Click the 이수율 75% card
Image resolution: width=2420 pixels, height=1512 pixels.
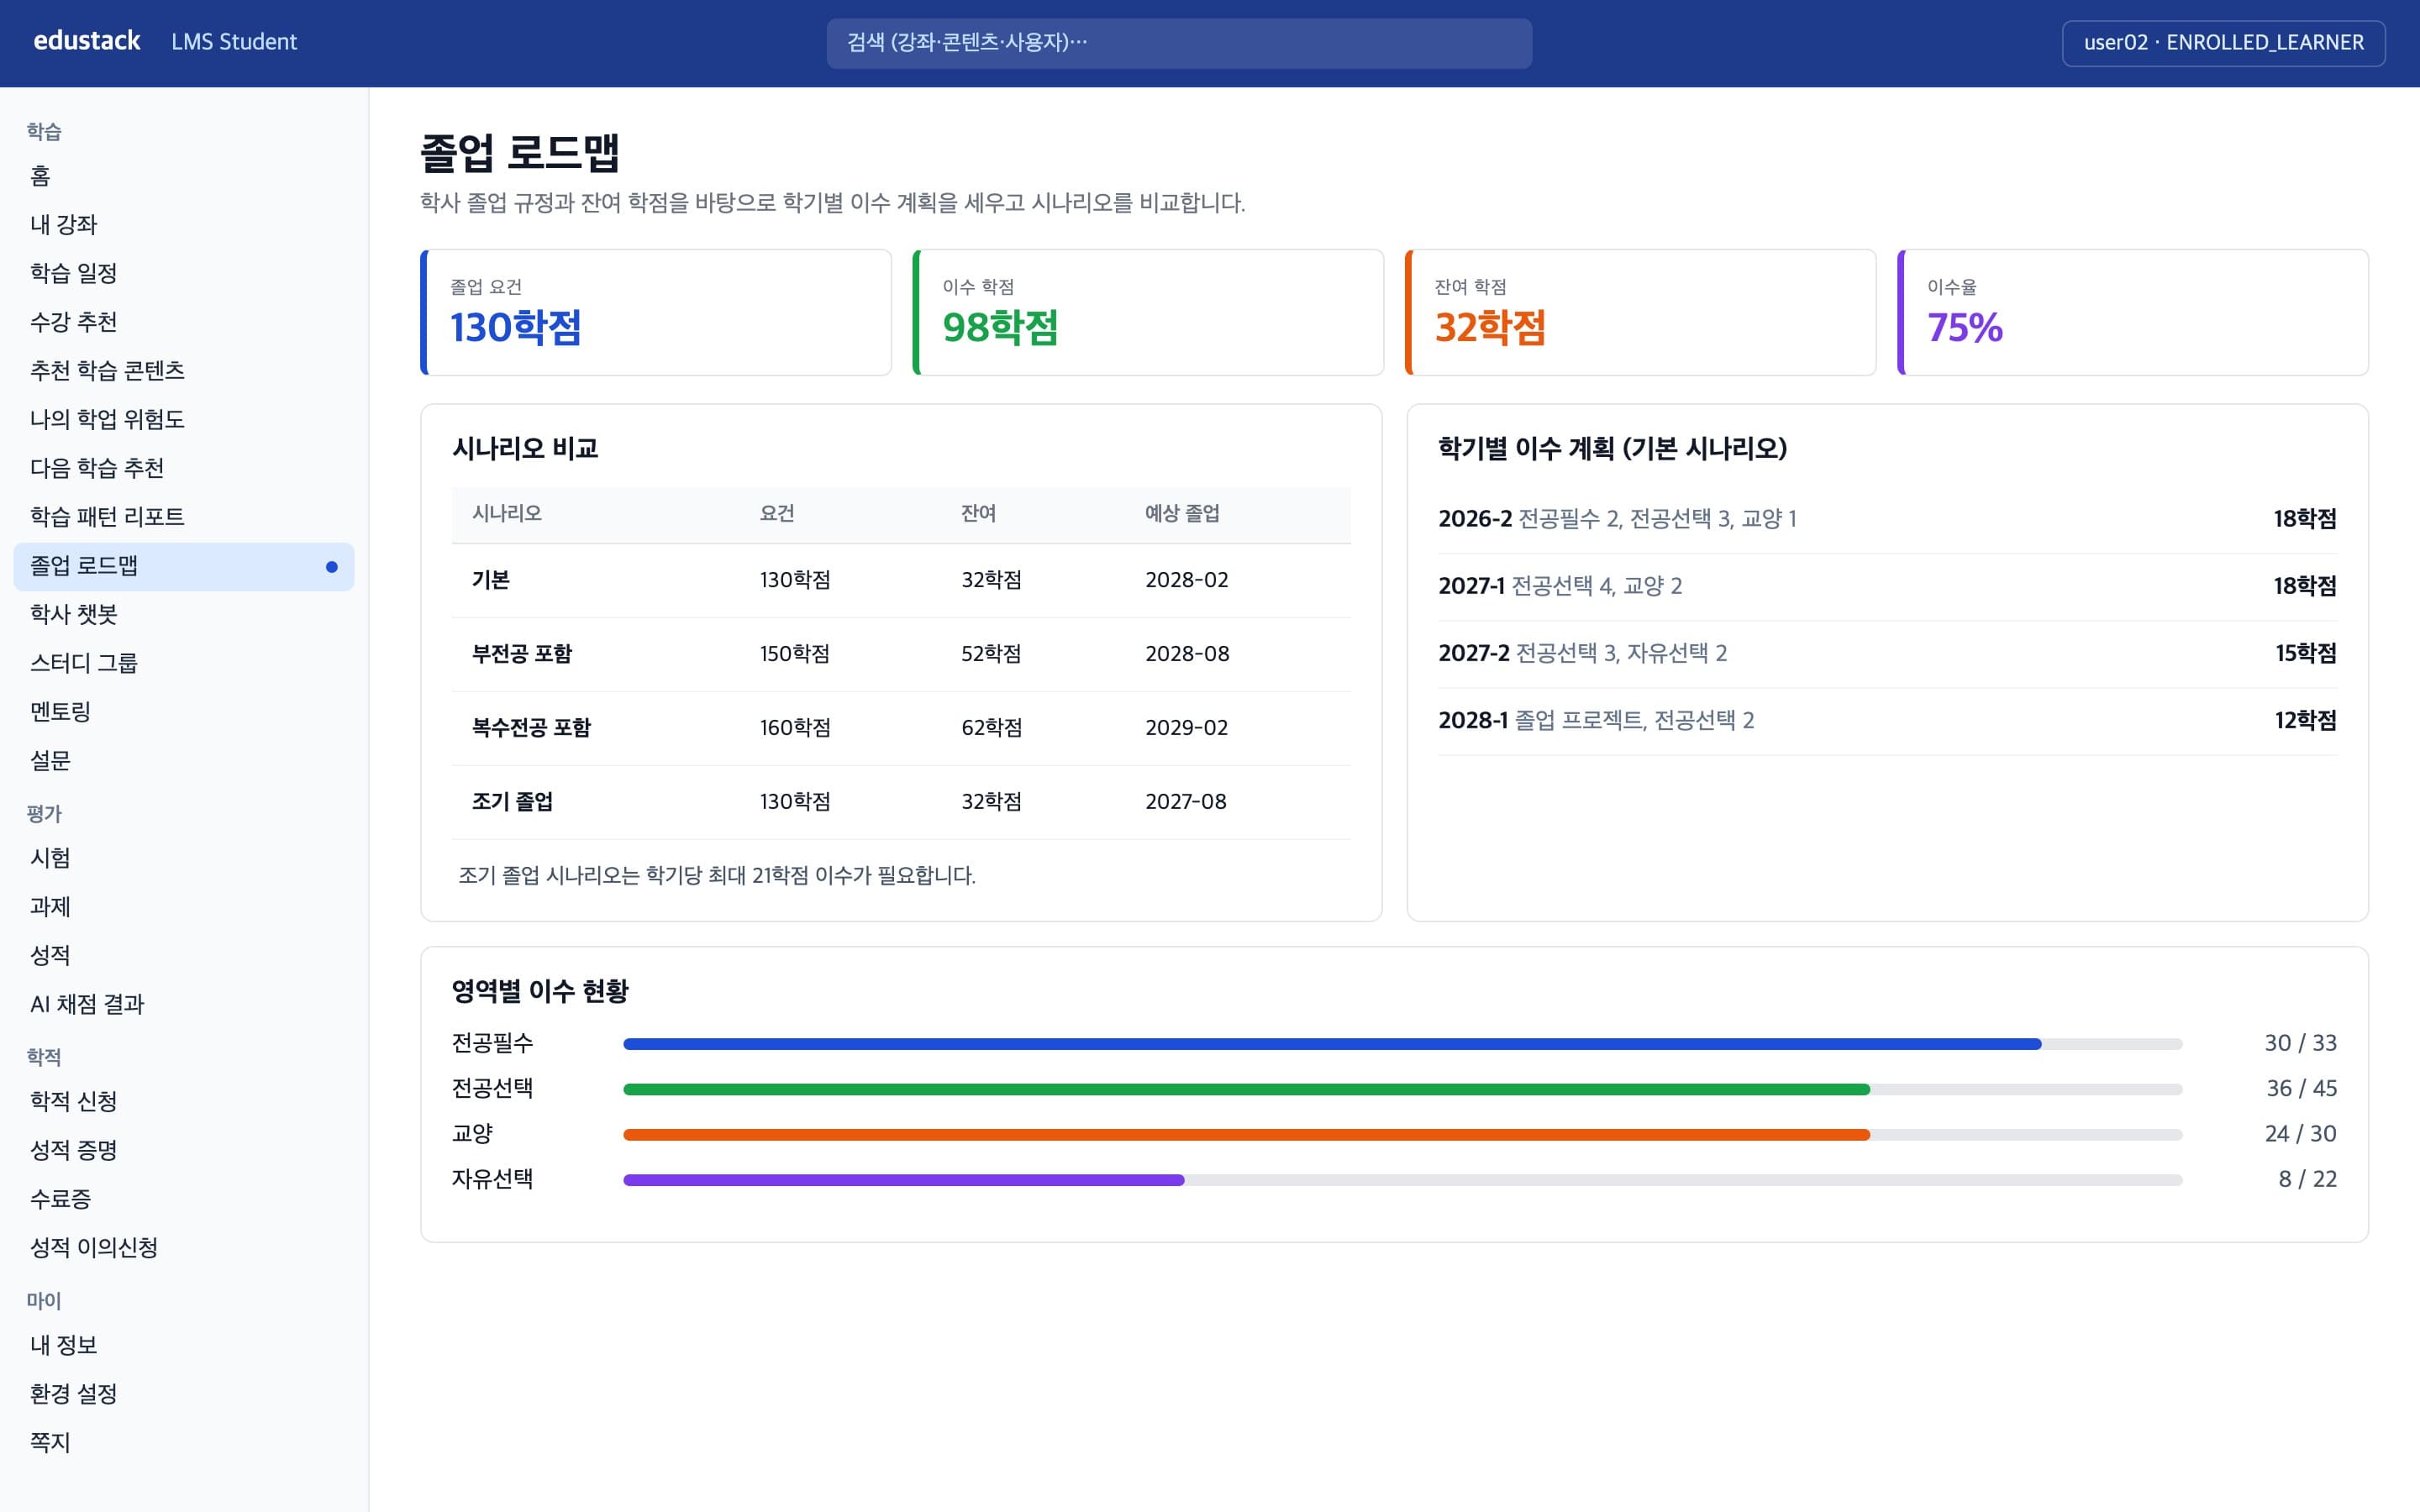pos(2132,312)
